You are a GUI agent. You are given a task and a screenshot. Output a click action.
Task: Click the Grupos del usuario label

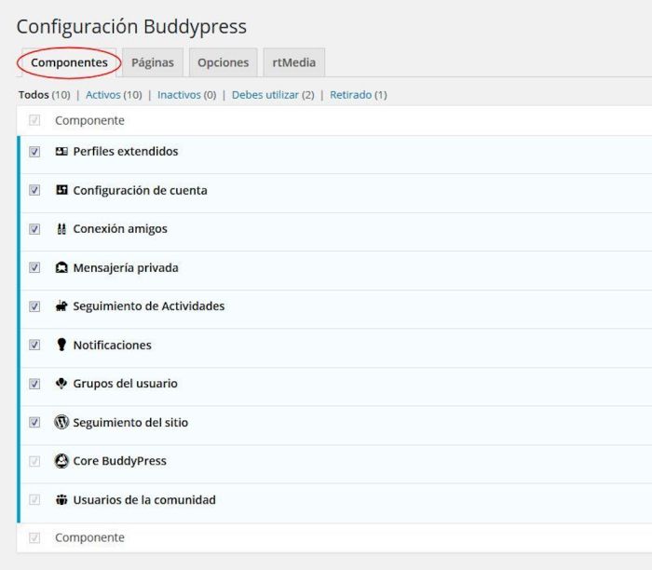(125, 384)
